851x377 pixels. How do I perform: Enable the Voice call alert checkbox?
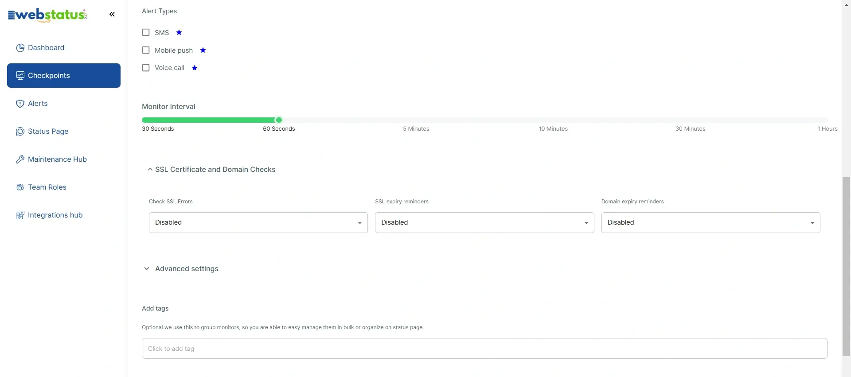coord(146,68)
